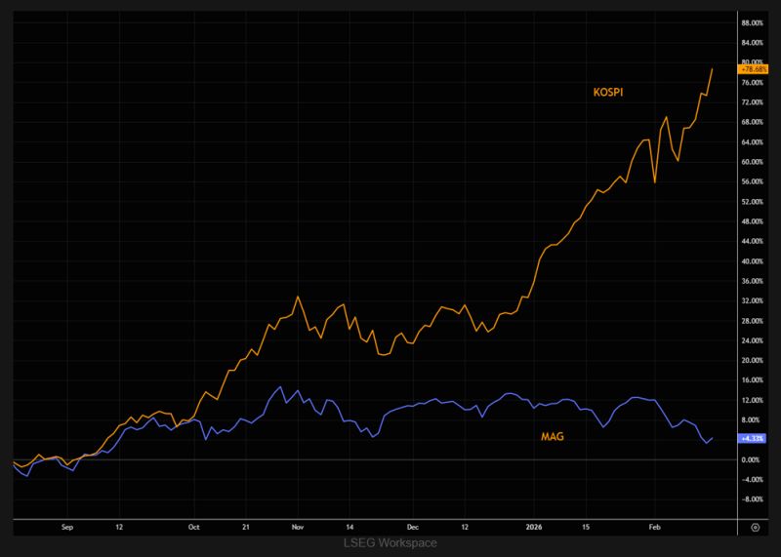Click the 48.00% value on price axis

[752, 221]
